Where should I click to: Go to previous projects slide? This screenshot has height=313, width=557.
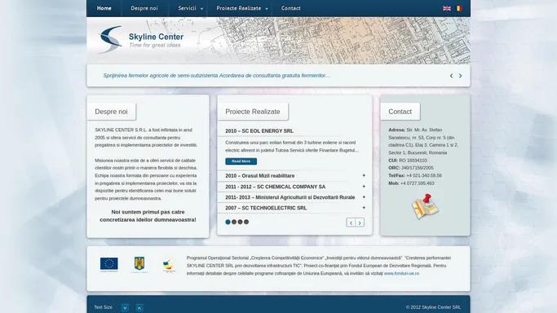click(351, 223)
